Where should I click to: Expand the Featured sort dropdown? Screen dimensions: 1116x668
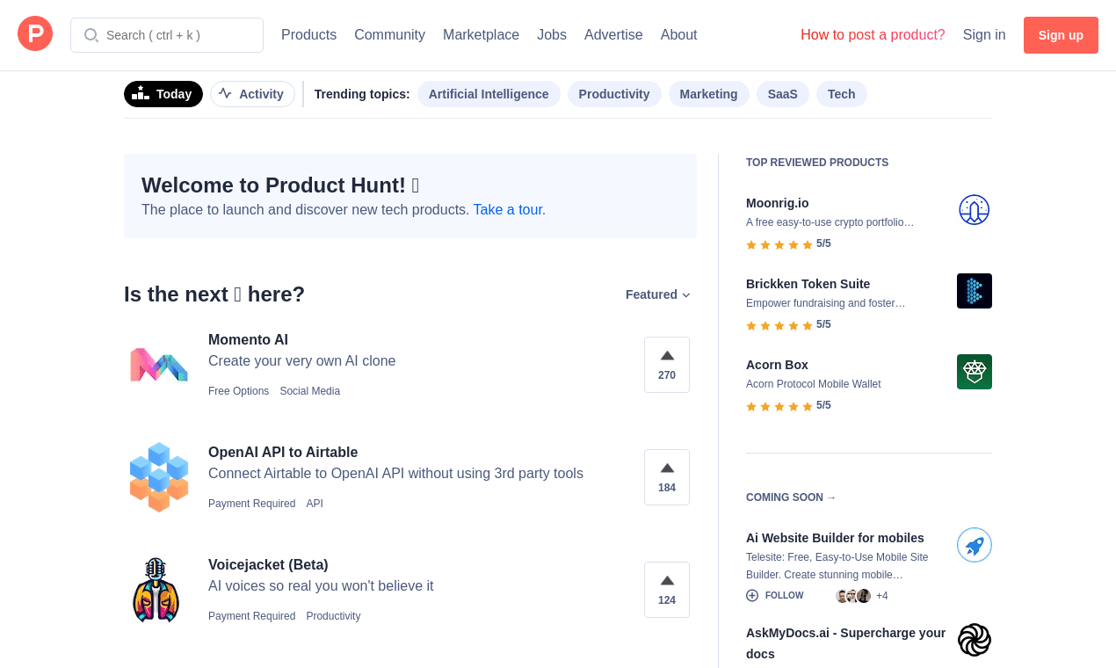point(658,295)
